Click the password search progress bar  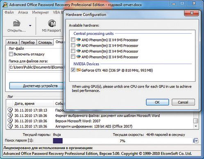pos(122,141)
